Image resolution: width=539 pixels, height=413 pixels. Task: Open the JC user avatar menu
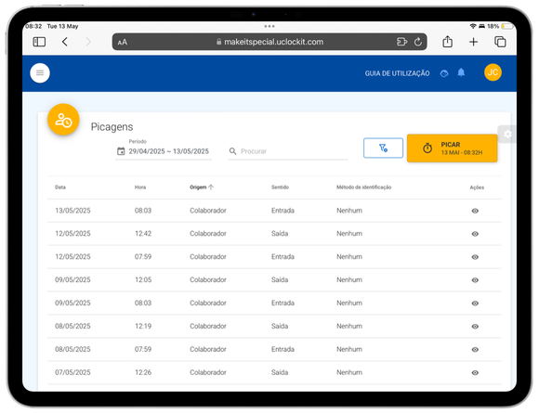pyautogui.click(x=493, y=72)
